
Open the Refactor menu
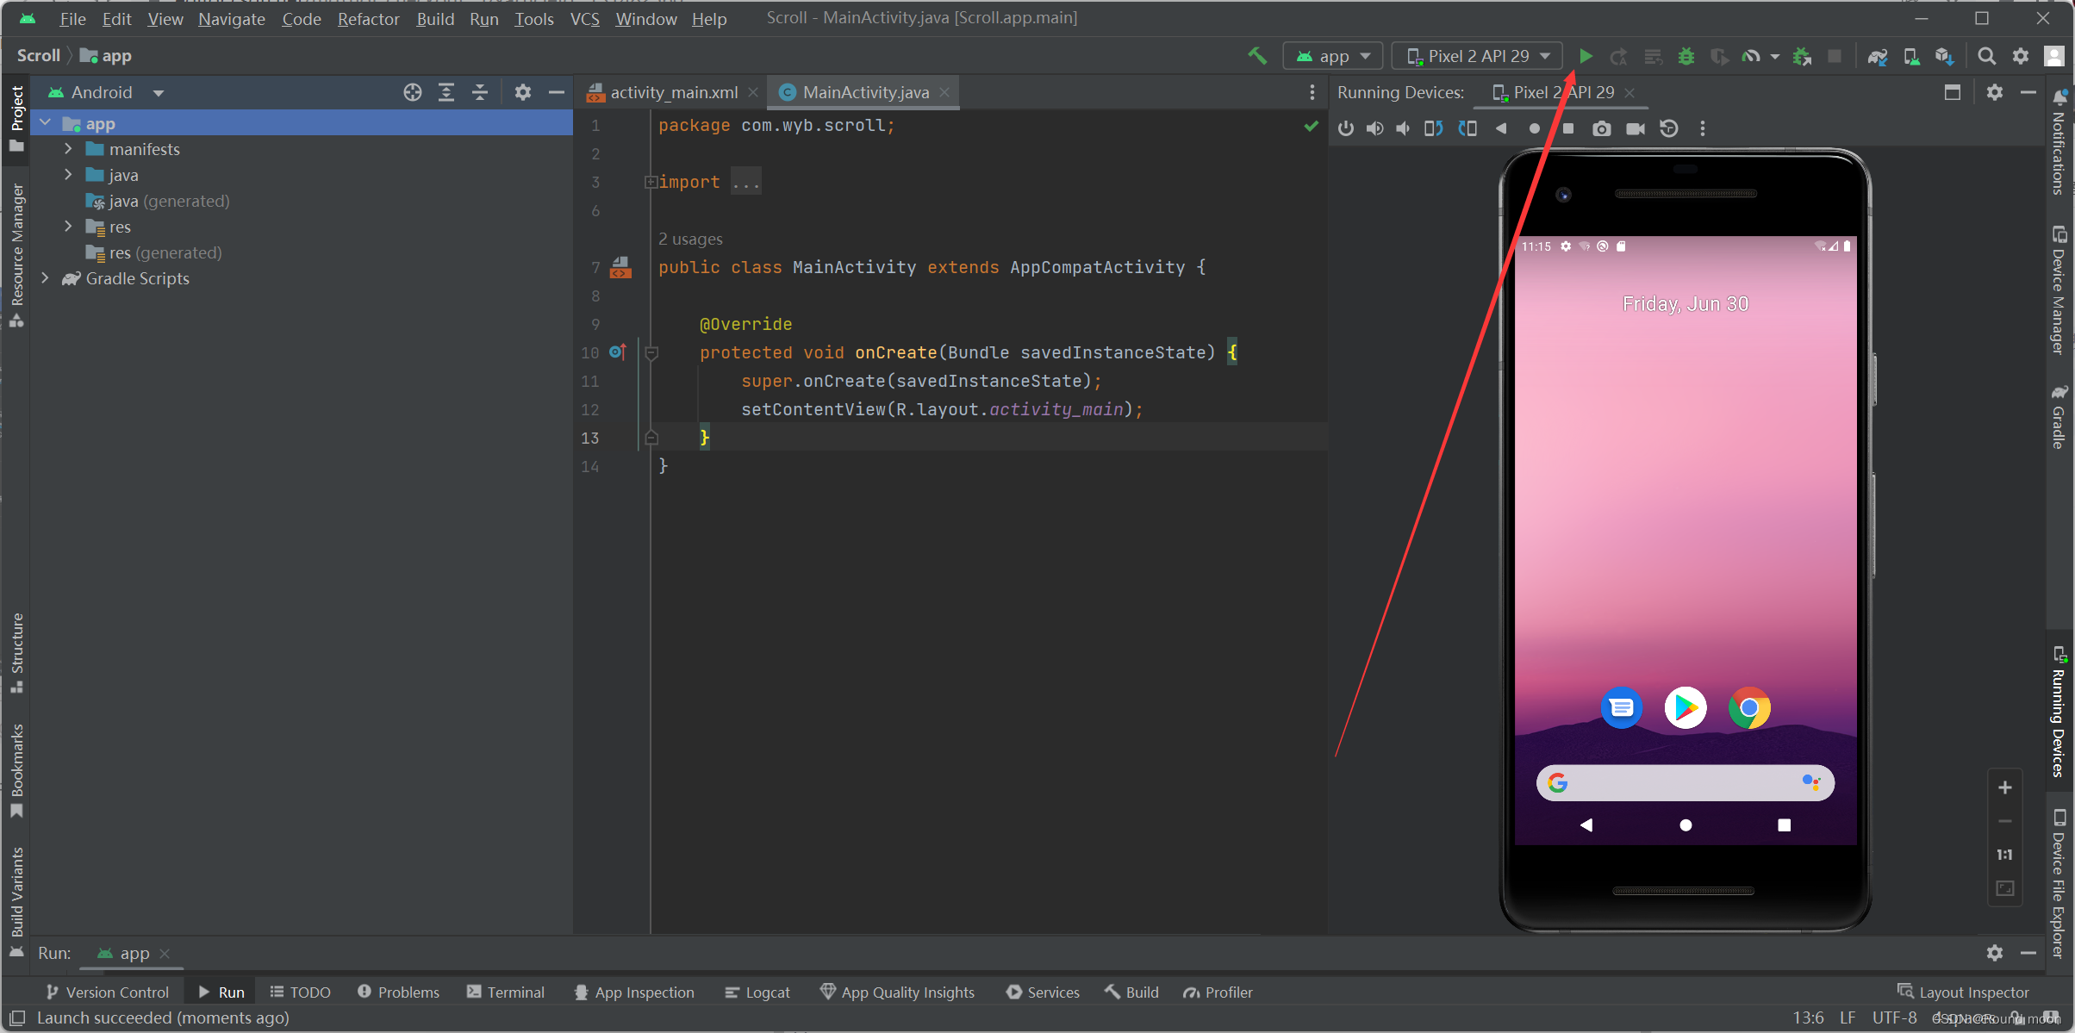[x=368, y=18]
